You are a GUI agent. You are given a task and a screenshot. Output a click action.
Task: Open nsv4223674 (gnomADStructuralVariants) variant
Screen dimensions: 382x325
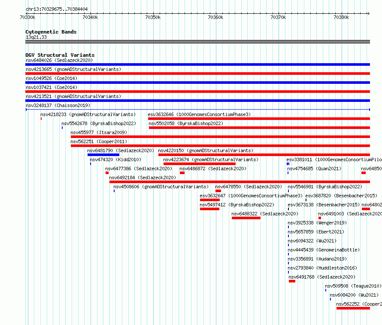point(211,159)
